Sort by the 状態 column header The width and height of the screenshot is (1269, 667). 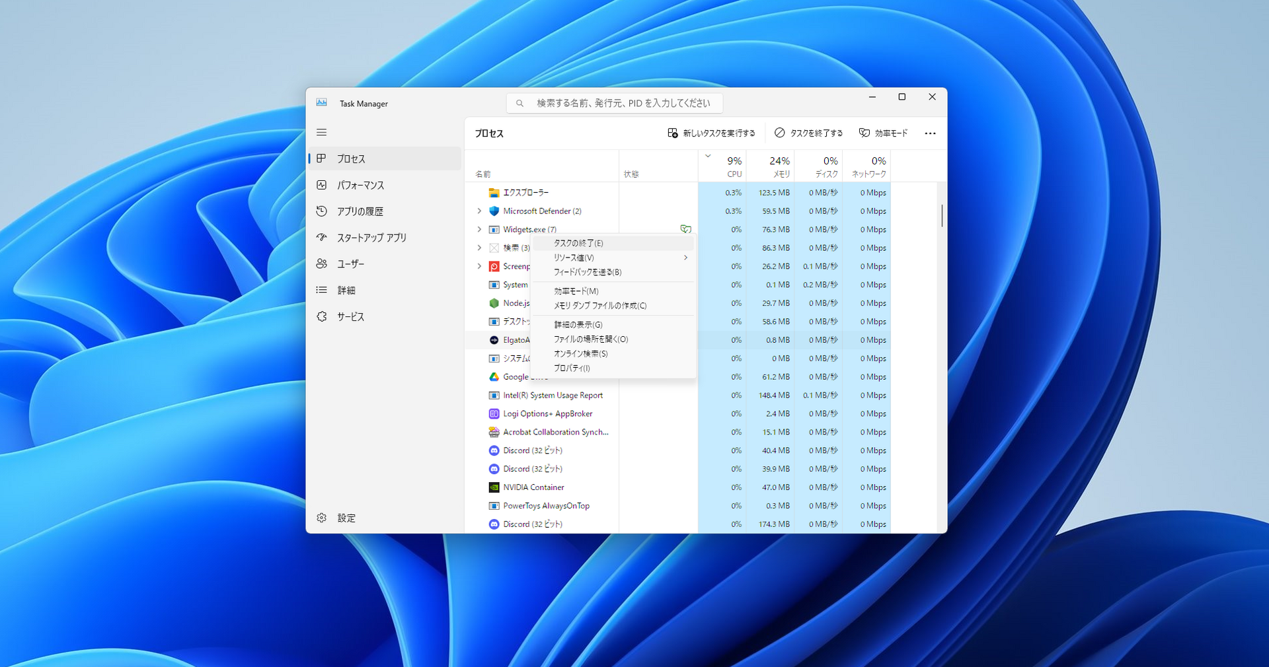pyautogui.click(x=658, y=166)
